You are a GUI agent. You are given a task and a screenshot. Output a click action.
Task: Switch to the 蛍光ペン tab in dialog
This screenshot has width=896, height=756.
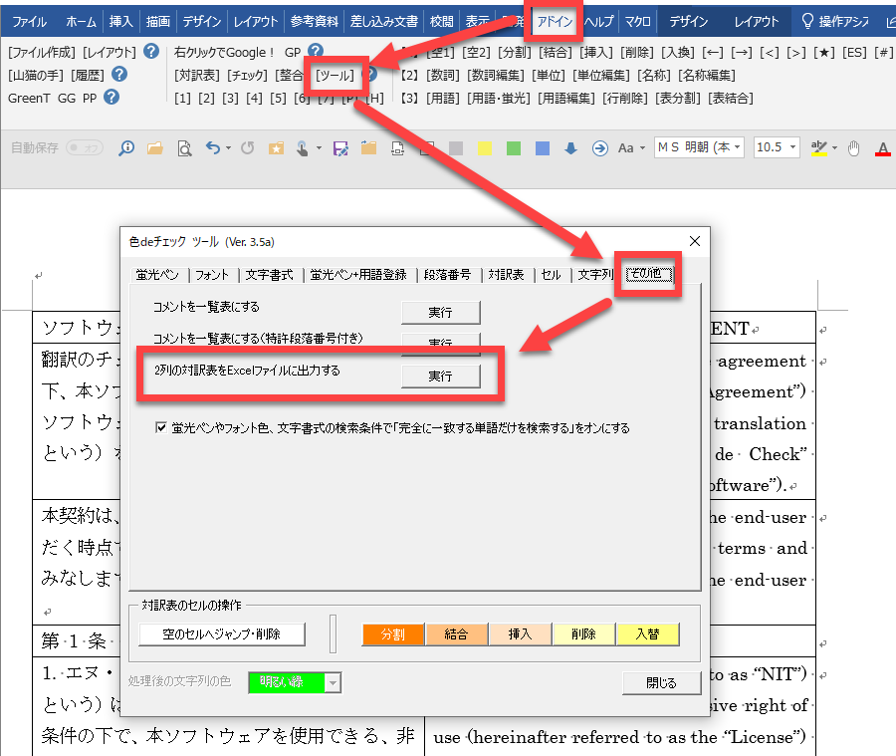click(157, 275)
